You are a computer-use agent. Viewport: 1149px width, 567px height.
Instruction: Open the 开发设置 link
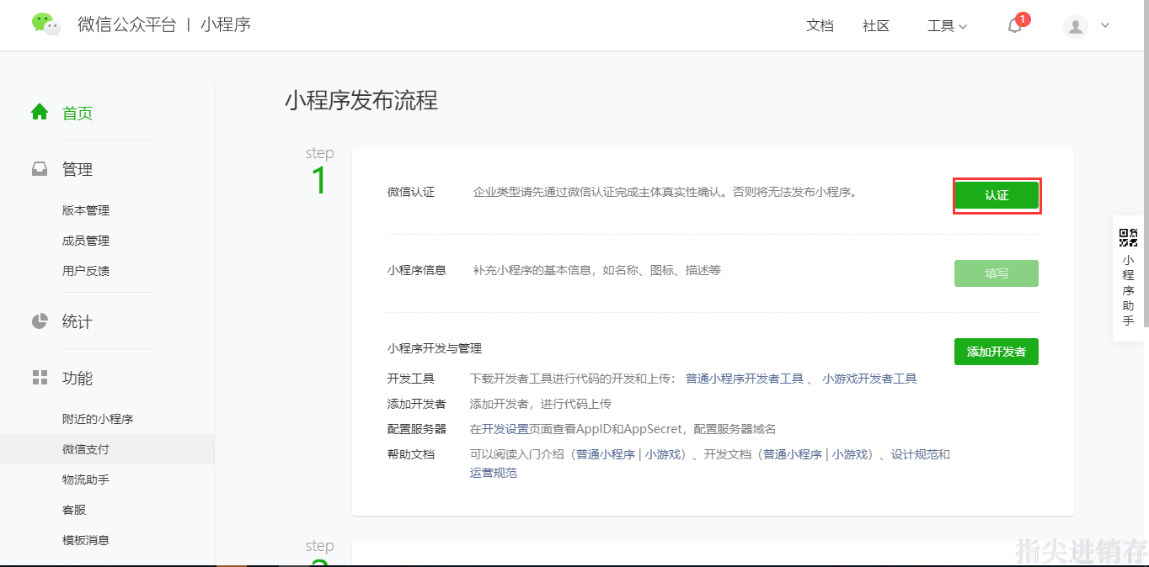click(x=505, y=429)
